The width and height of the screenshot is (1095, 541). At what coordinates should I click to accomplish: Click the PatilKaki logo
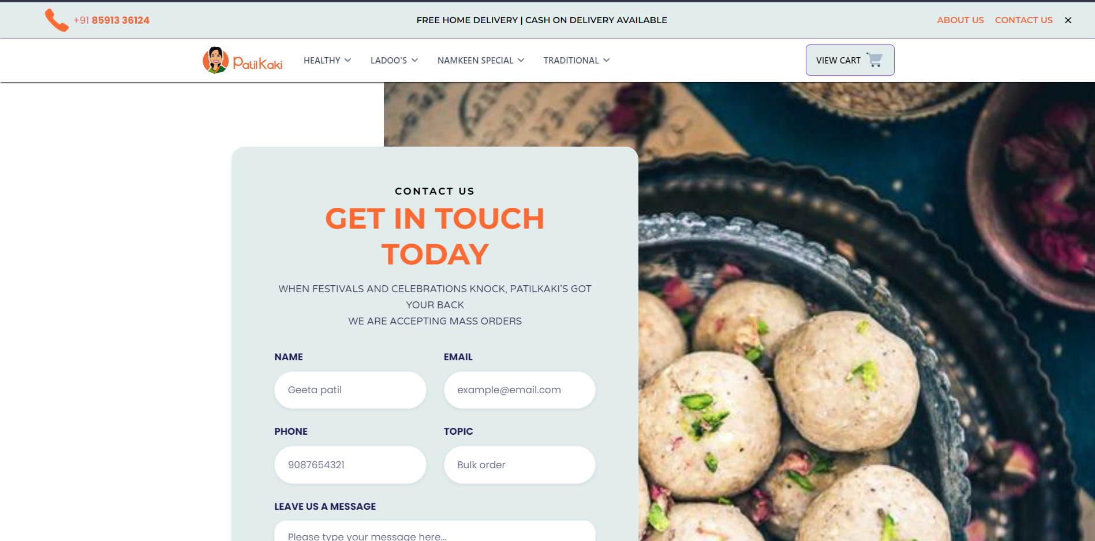click(242, 60)
